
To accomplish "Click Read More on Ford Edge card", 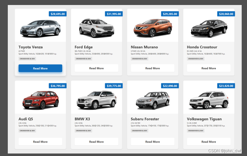I will tap(96, 68).
